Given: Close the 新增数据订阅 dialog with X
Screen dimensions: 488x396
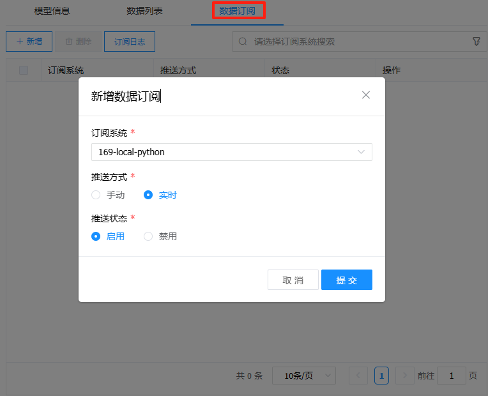Looking at the screenshot, I should pyautogui.click(x=366, y=95).
